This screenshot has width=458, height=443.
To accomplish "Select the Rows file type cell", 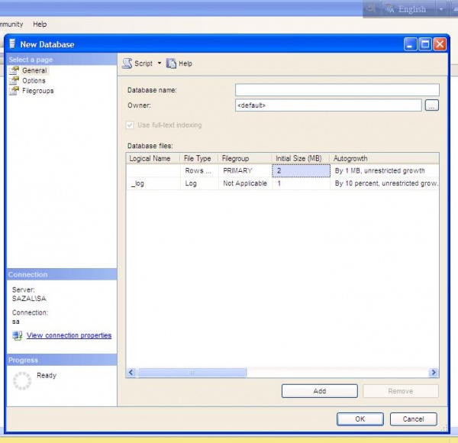I will (199, 170).
